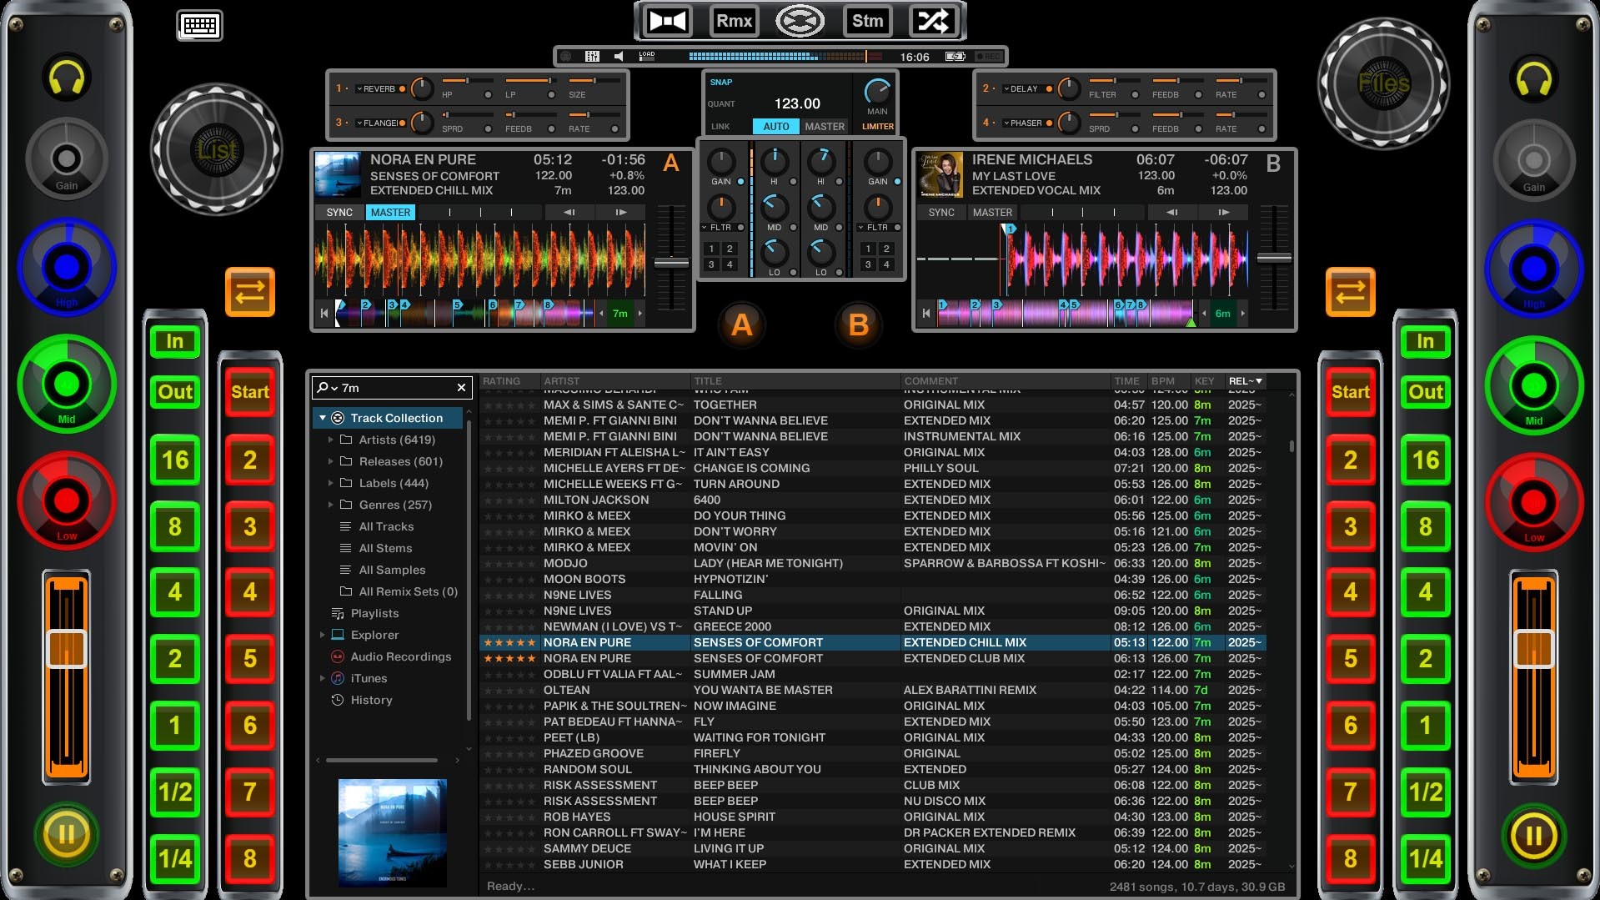The width and height of the screenshot is (1600, 900).
Task: Open the Rmx remix deck view
Action: 734,21
